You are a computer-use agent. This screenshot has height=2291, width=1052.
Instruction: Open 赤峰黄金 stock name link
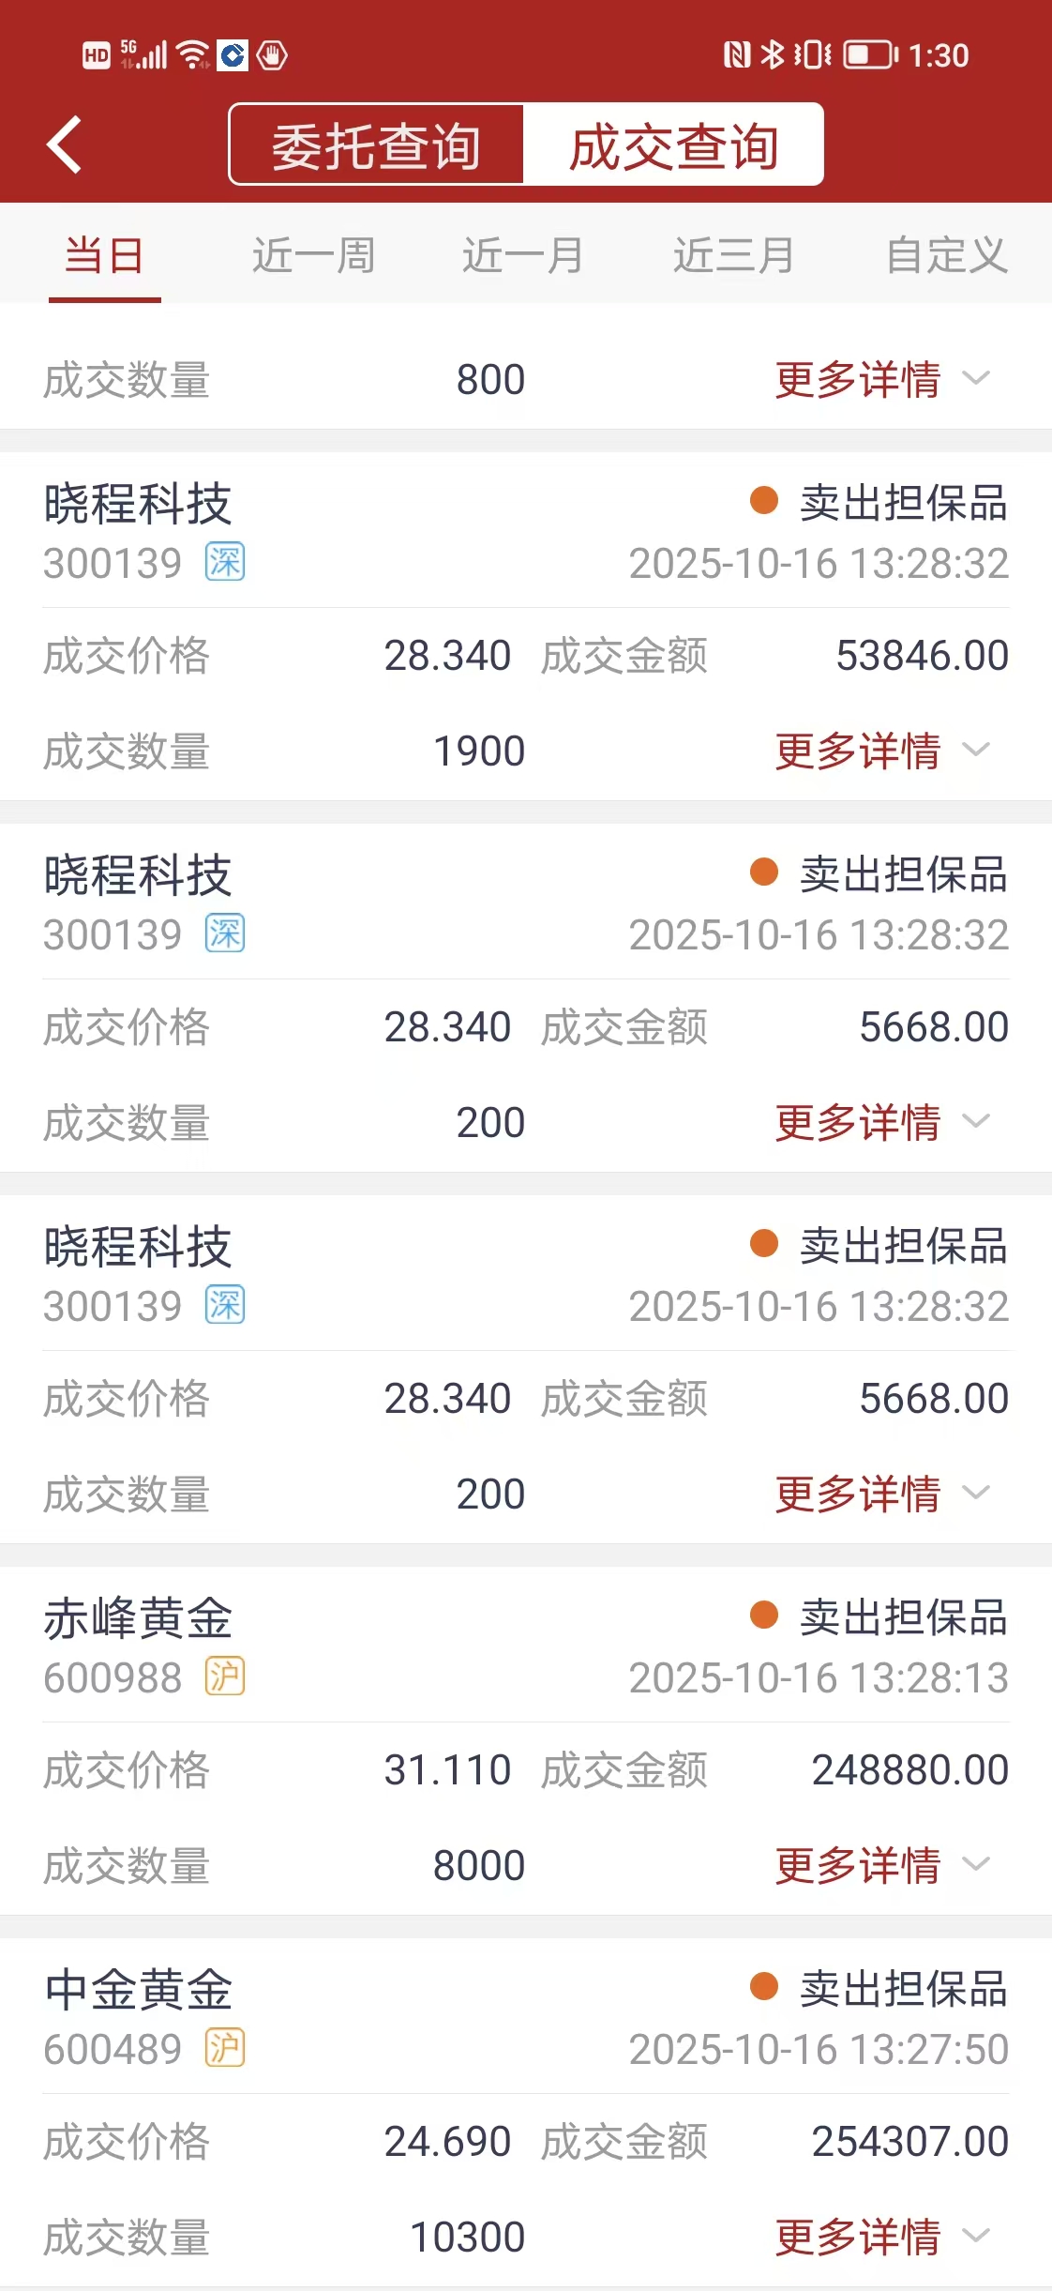[138, 1618]
